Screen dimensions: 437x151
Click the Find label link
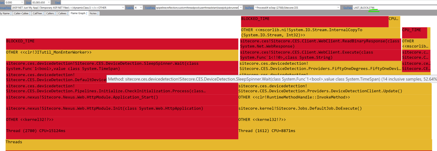58,2
